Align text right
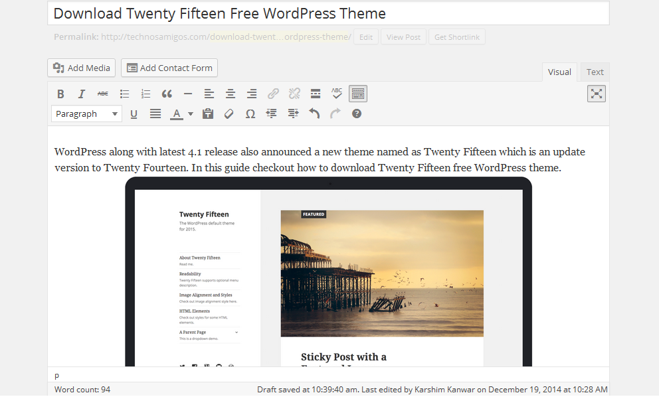Image resolution: width=659 pixels, height=397 pixels. click(252, 94)
